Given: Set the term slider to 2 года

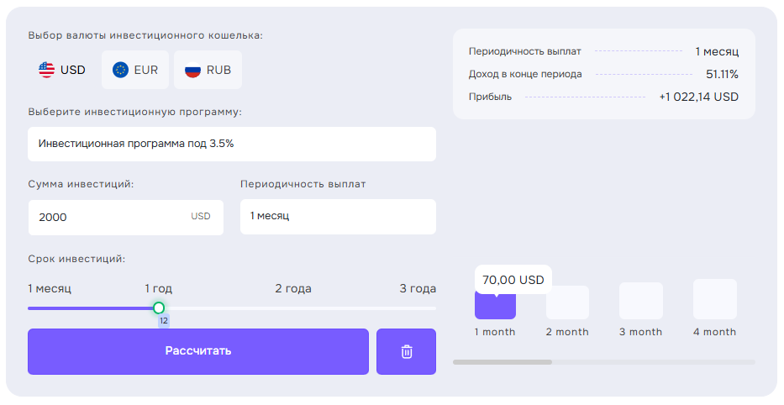Looking at the screenshot, I should click(293, 308).
